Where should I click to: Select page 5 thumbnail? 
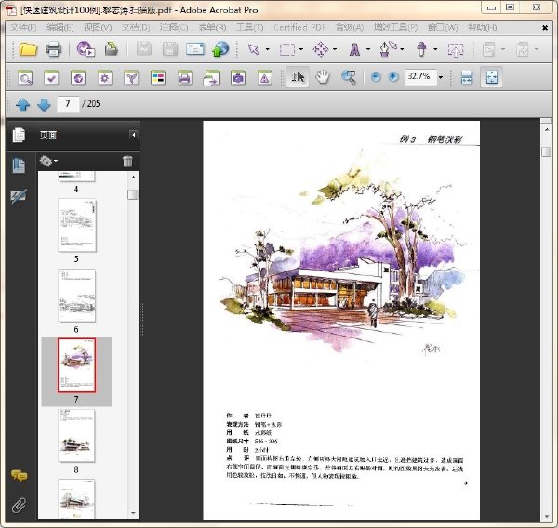click(77, 225)
